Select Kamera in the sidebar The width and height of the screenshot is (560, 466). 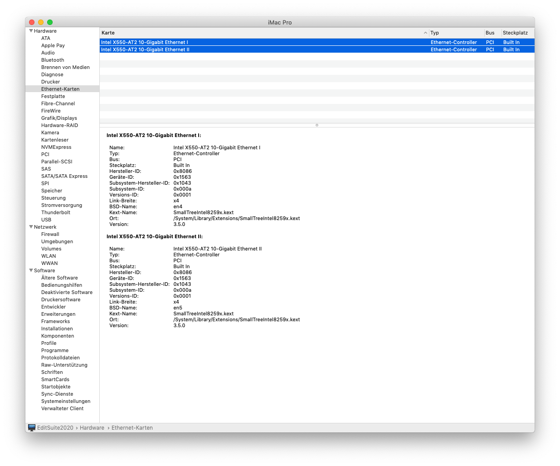point(50,132)
